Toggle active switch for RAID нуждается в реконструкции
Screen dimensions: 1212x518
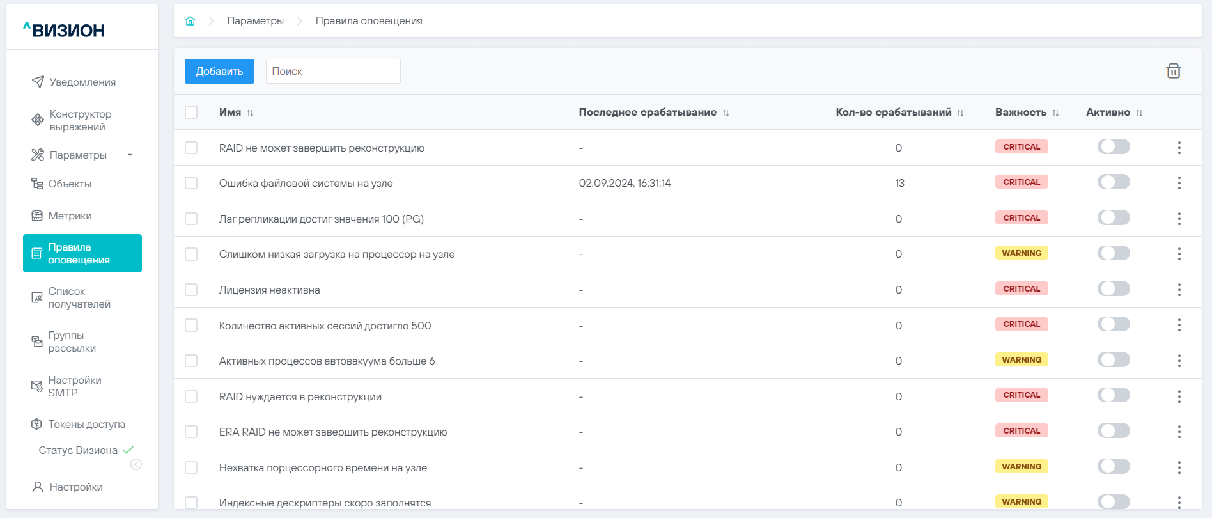(x=1114, y=395)
